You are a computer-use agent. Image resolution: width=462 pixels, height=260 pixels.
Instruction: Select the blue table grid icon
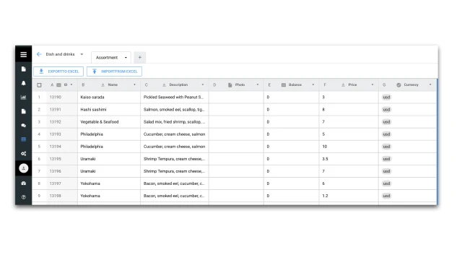pyautogui.click(x=24, y=139)
